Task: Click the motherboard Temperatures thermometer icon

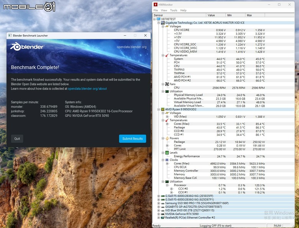Action: tap(167, 55)
